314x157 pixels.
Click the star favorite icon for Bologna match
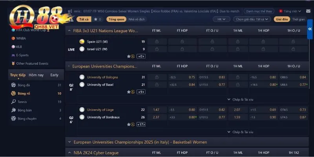[128, 92]
